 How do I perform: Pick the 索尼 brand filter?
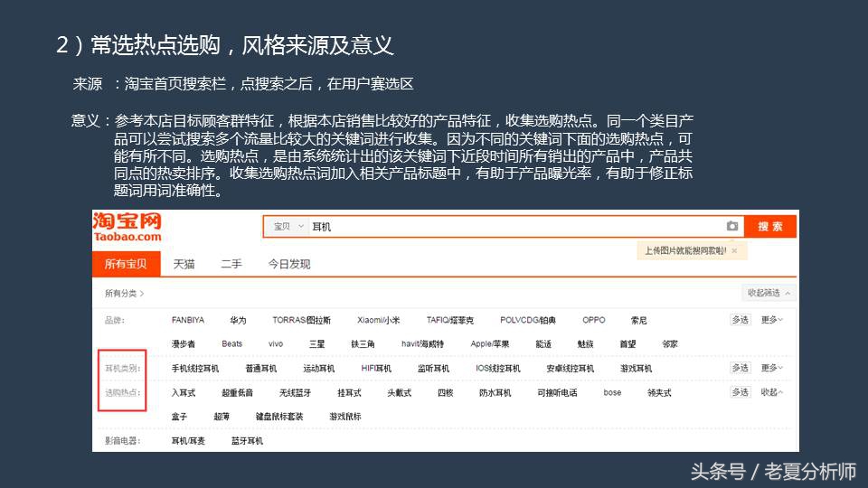pyautogui.click(x=639, y=320)
